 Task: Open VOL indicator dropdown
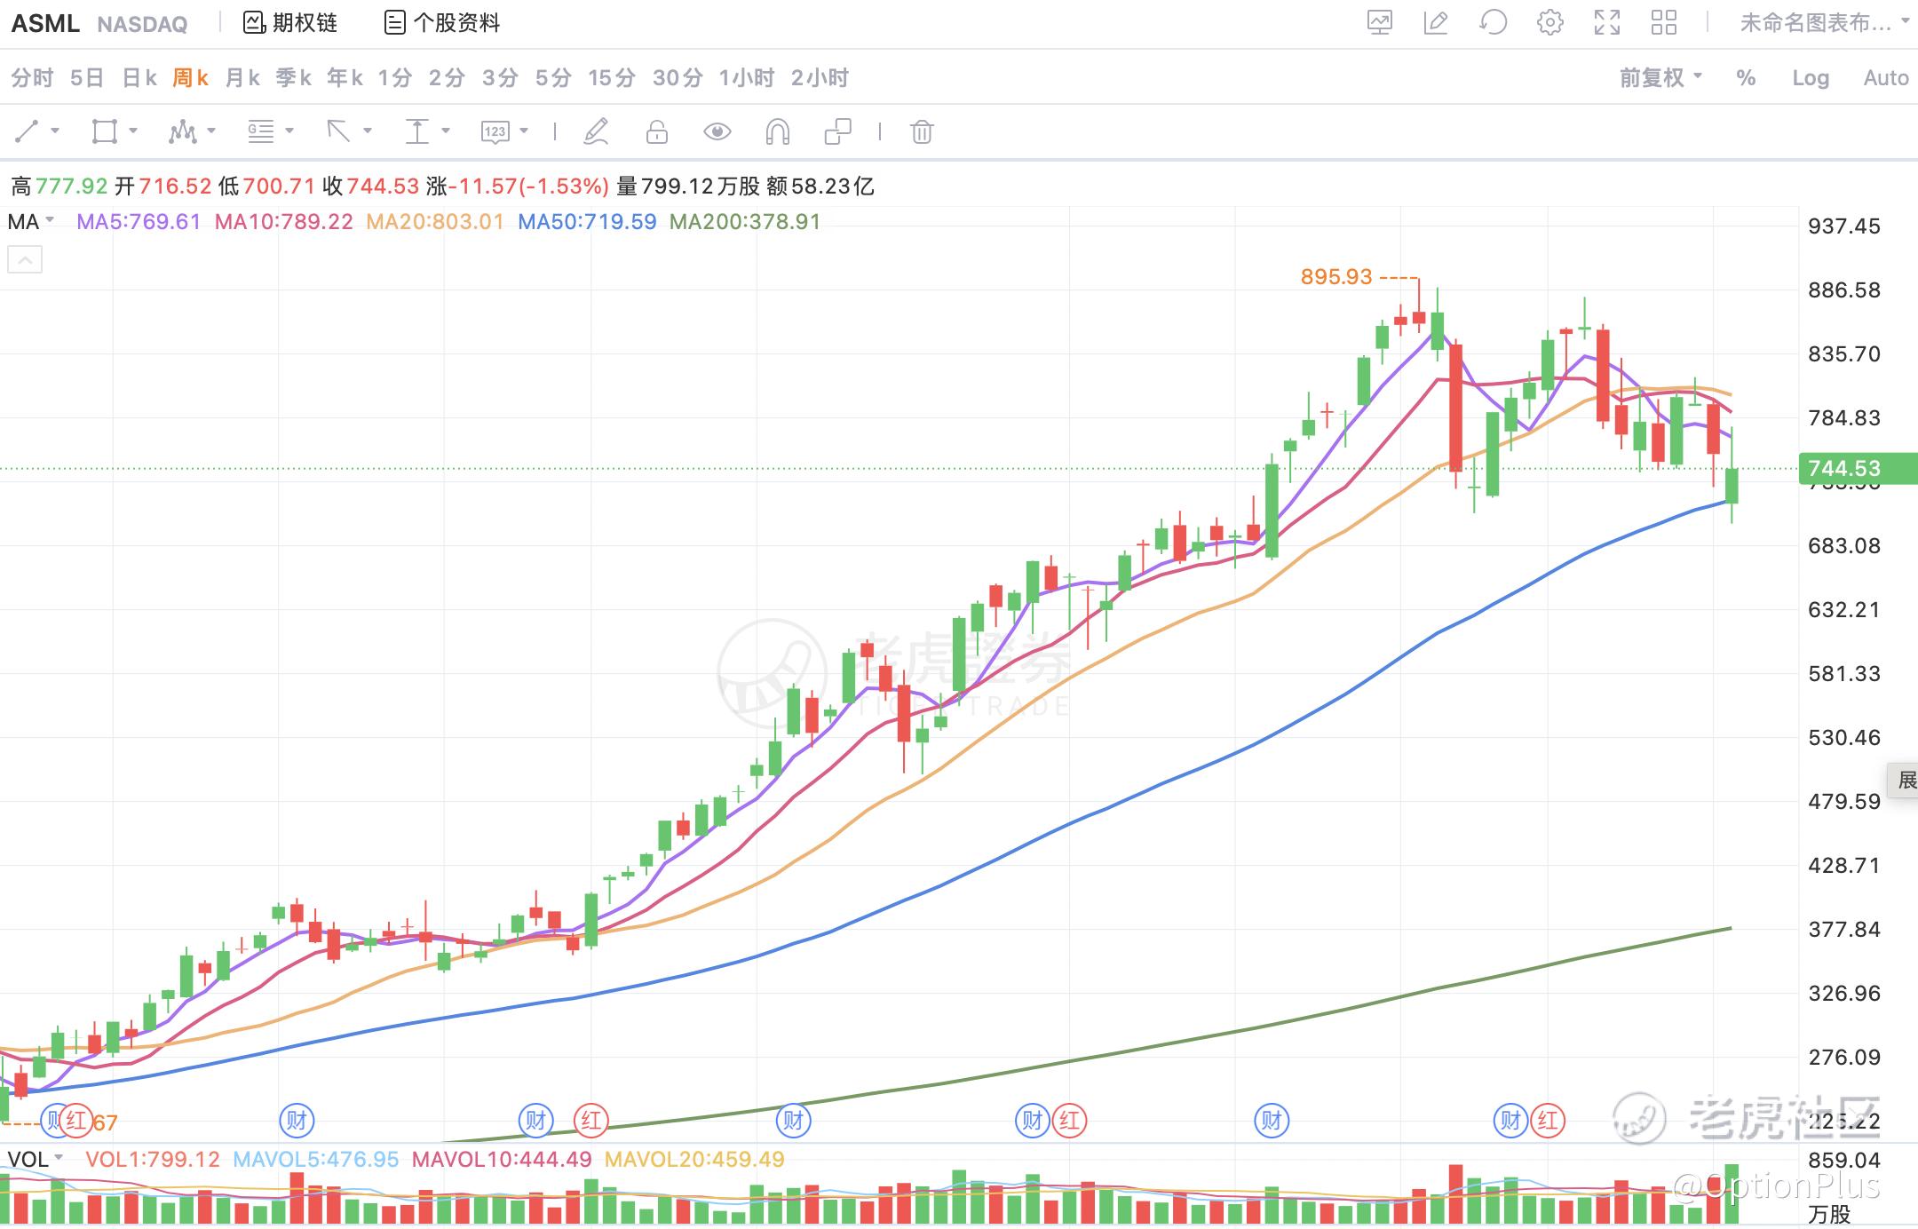pos(36,1160)
